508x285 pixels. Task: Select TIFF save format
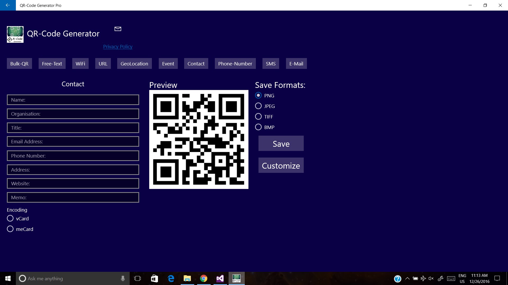point(258,117)
